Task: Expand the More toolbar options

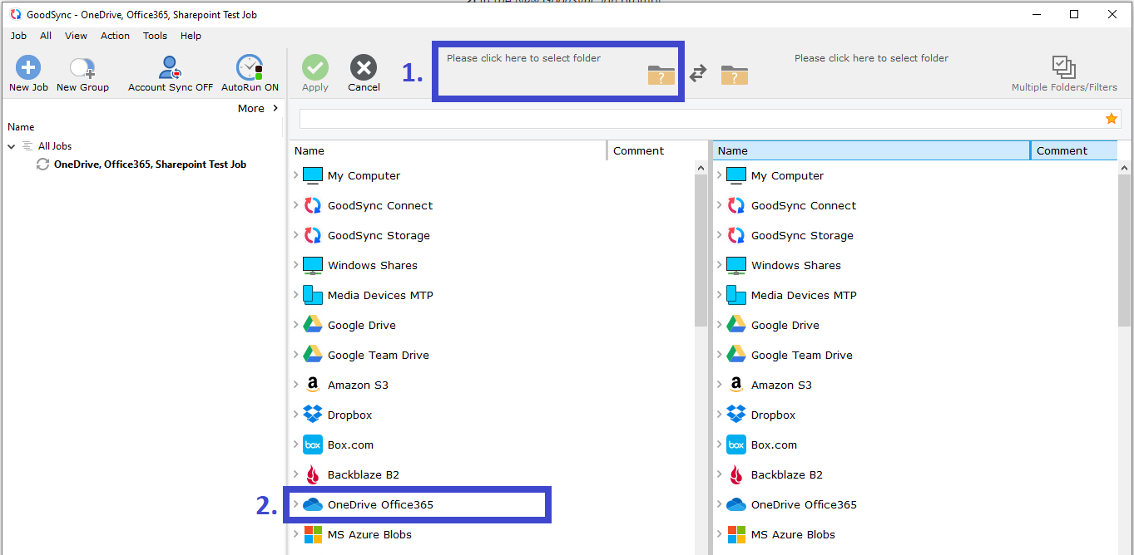Action: [x=258, y=108]
